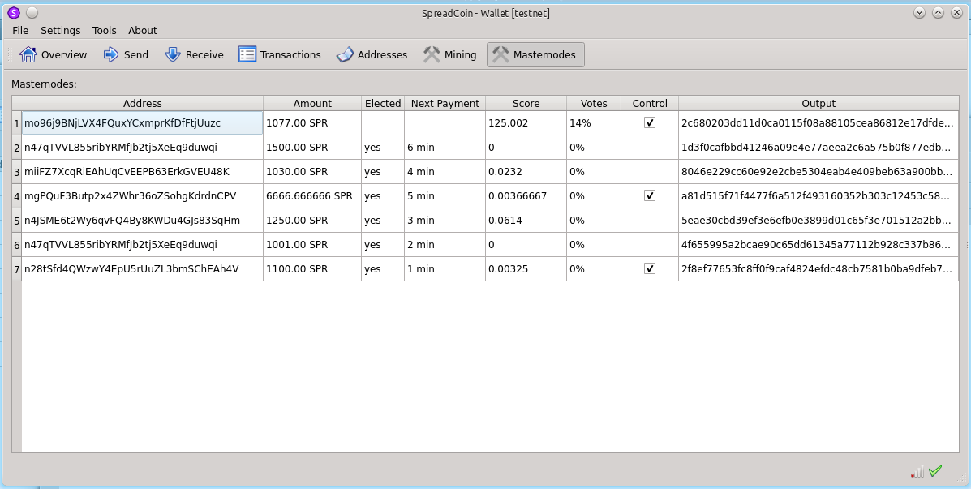971x489 pixels.
Task: Sort by the Amount column header
Action: pos(312,103)
